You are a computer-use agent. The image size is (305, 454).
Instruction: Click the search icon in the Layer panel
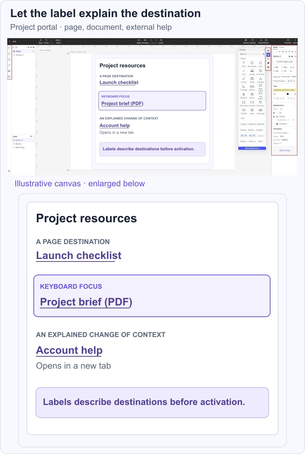(31, 136)
